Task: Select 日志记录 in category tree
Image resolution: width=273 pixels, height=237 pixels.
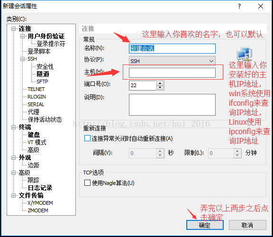Action: [x=40, y=188]
